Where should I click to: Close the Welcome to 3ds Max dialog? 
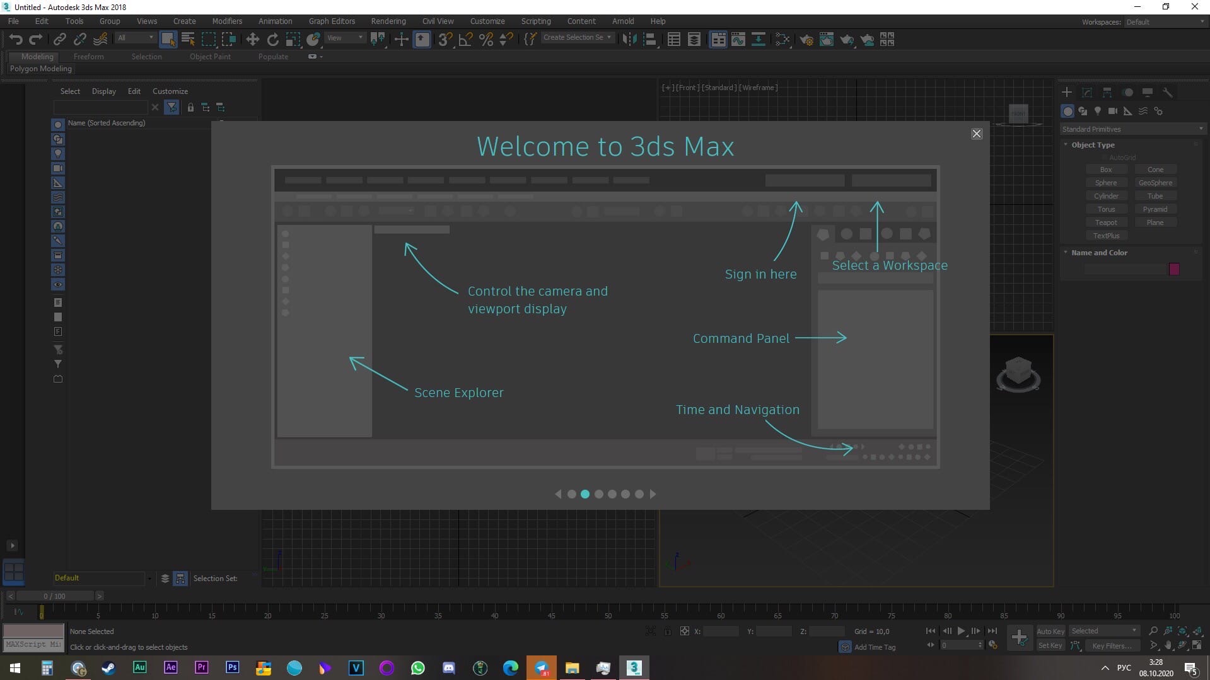(x=976, y=134)
